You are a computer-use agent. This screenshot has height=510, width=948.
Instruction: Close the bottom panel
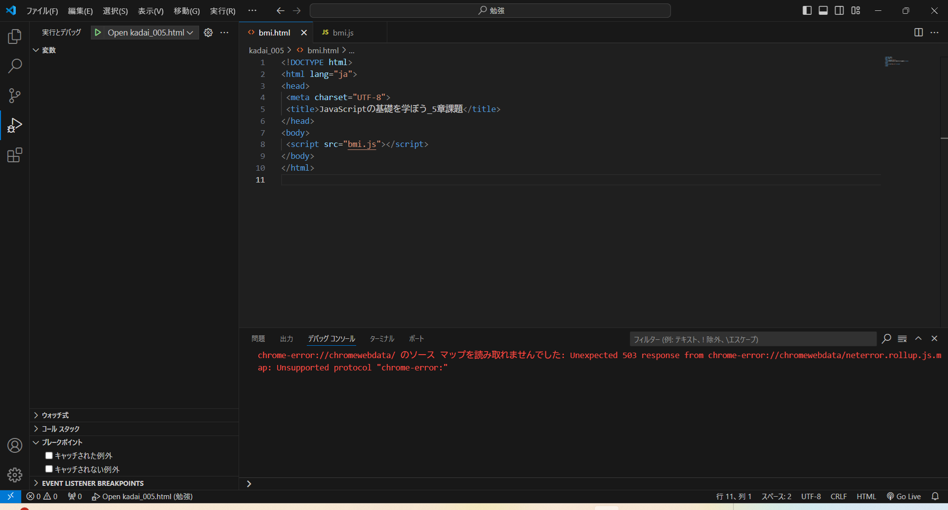(934, 339)
